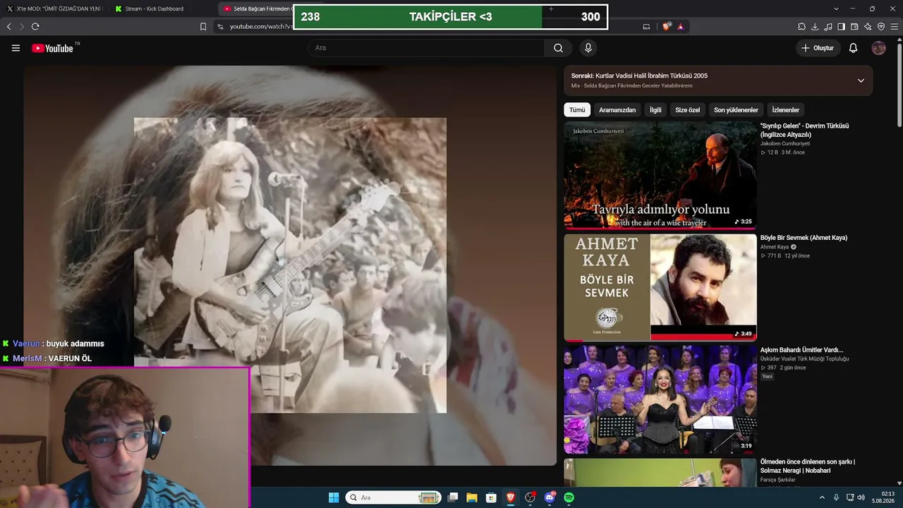The height and width of the screenshot is (508, 903).
Task: Click the Selda Bağcan video player
Action: 290,265
